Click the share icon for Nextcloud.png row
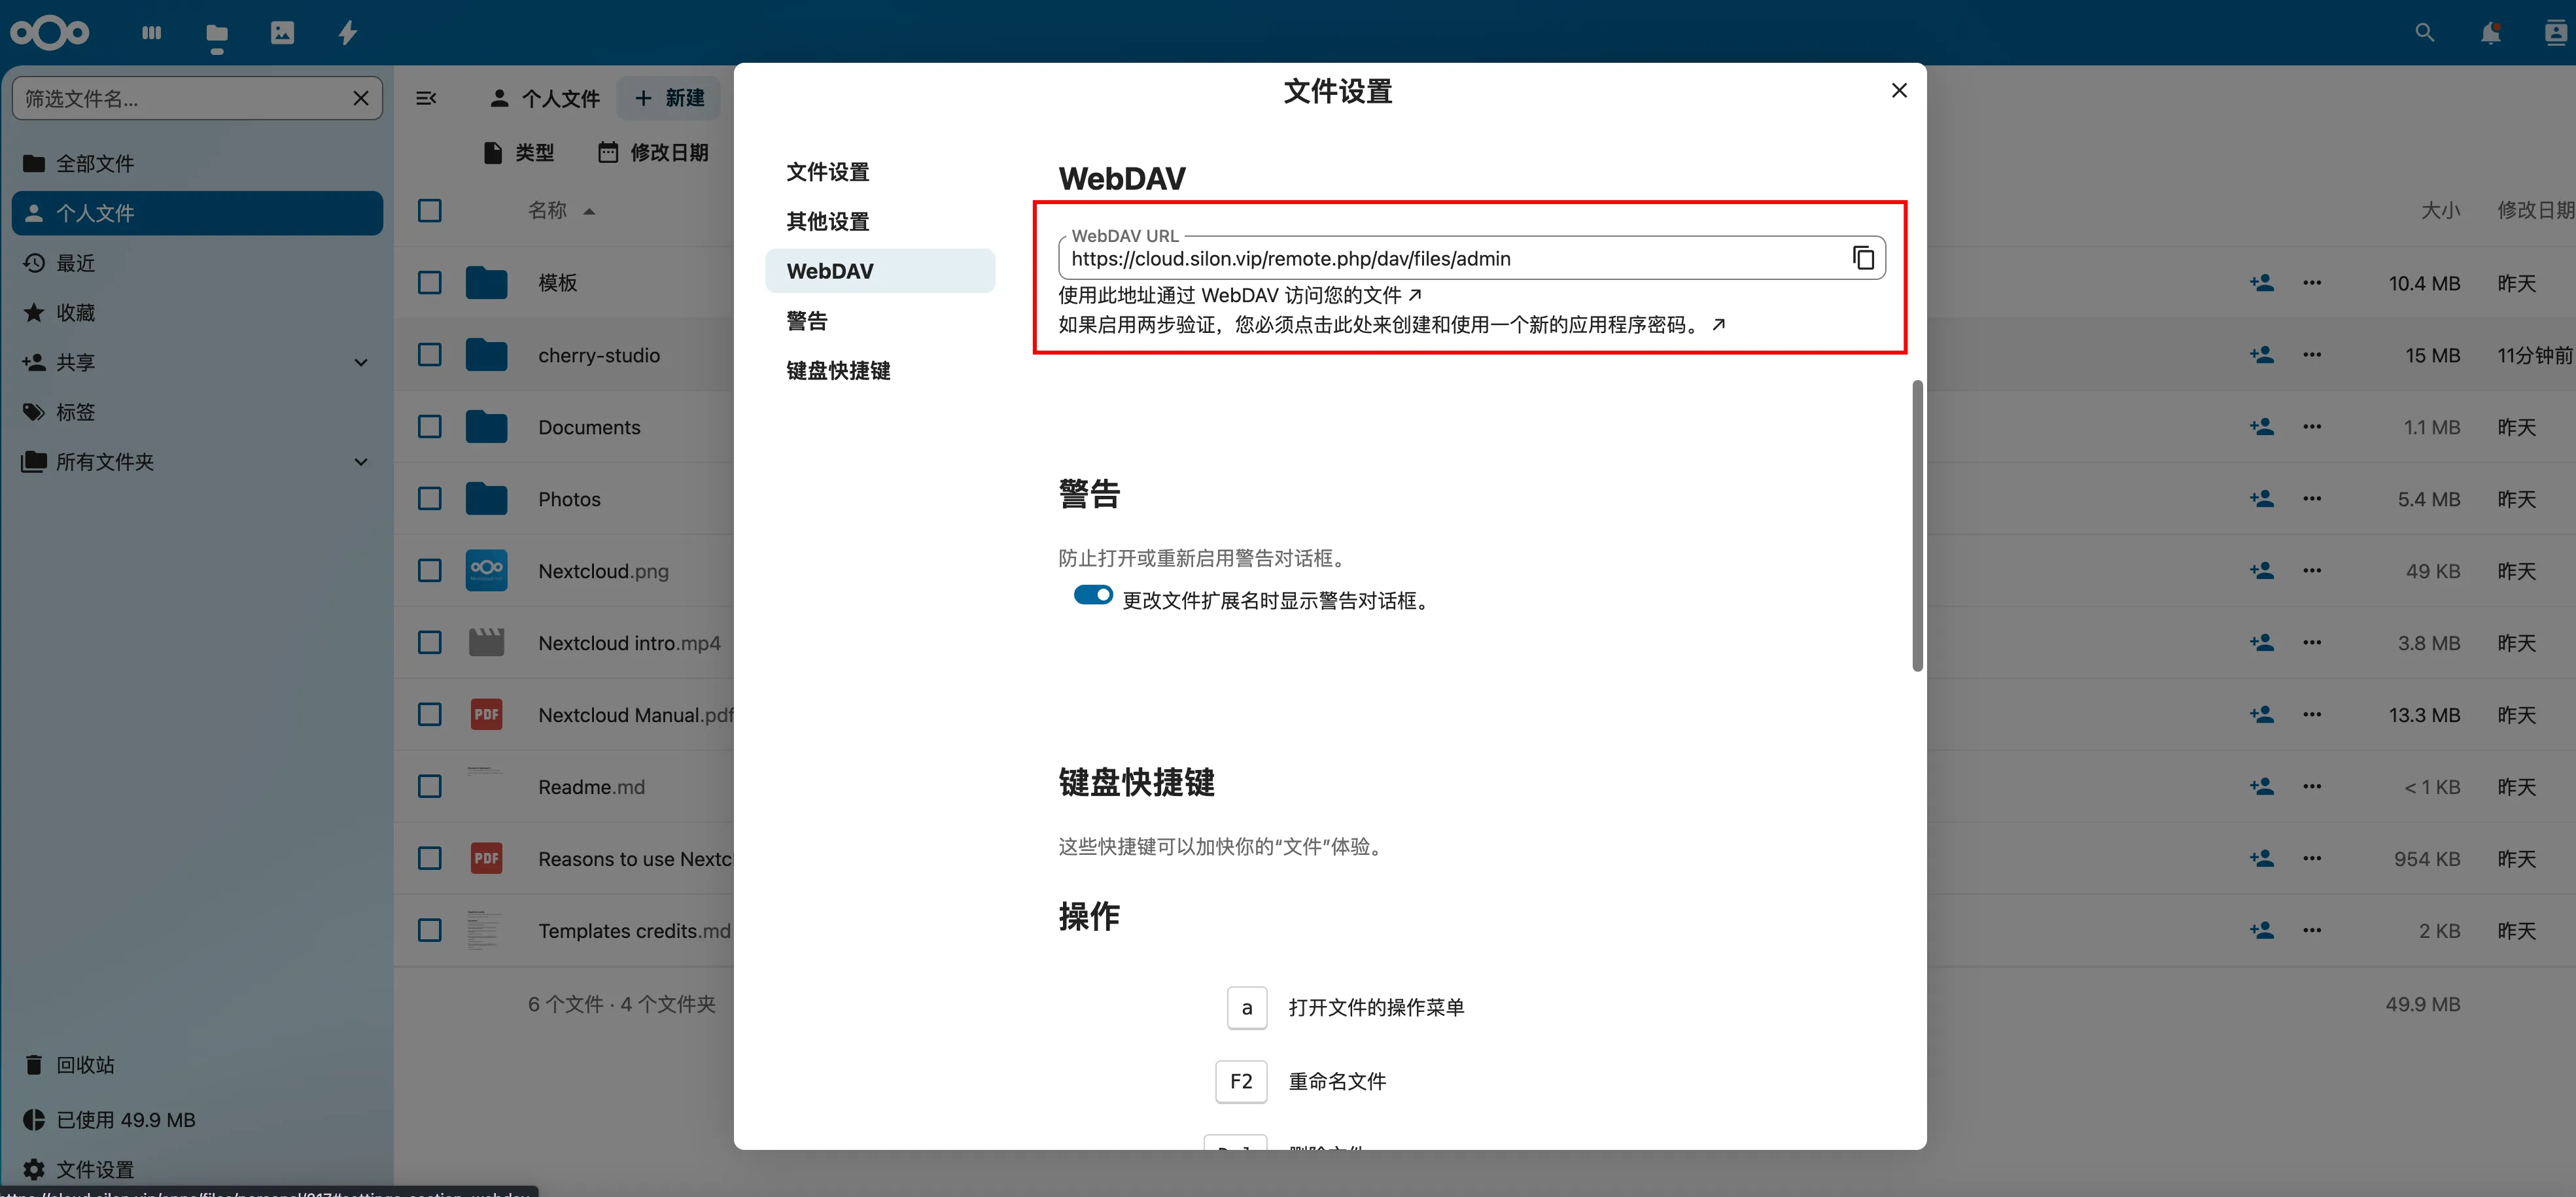The width and height of the screenshot is (2576, 1197). click(x=2262, y=571)
